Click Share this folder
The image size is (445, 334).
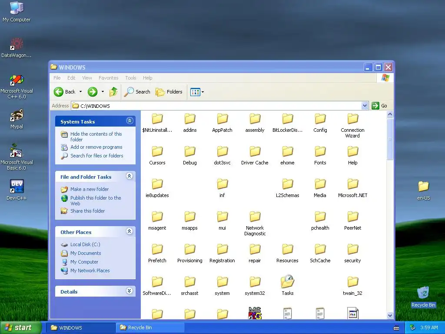tap(87, 211)
